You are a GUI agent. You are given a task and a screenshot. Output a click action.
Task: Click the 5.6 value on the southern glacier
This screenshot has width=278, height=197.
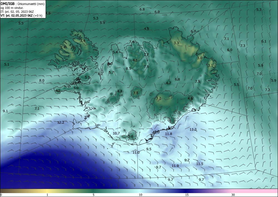[130, 136]
